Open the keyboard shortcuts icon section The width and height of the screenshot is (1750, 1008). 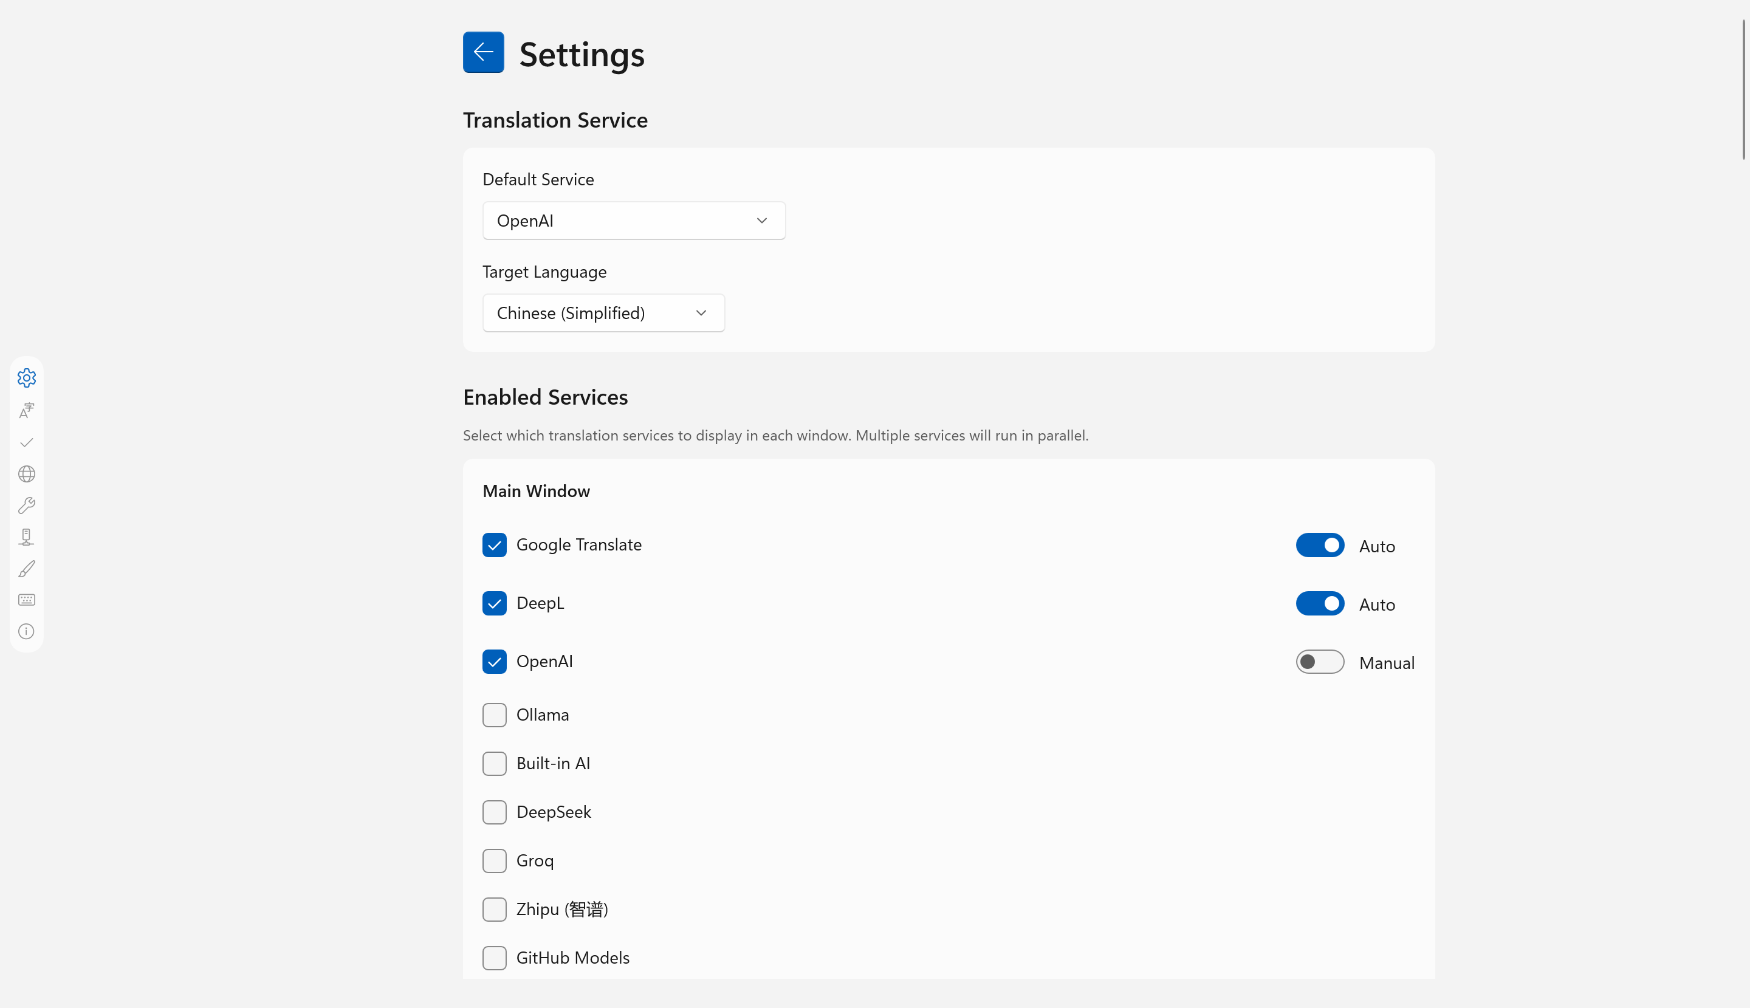(x=26, y=600)
